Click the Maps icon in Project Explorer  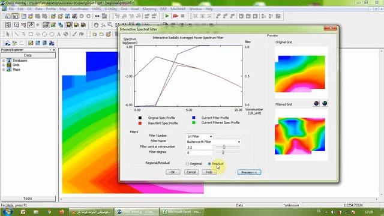point(9,70)
